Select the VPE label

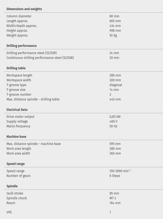pos(9,212)
